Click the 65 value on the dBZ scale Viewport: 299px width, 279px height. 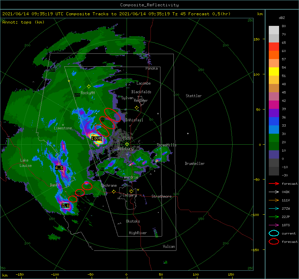click(x=284, y=43)
